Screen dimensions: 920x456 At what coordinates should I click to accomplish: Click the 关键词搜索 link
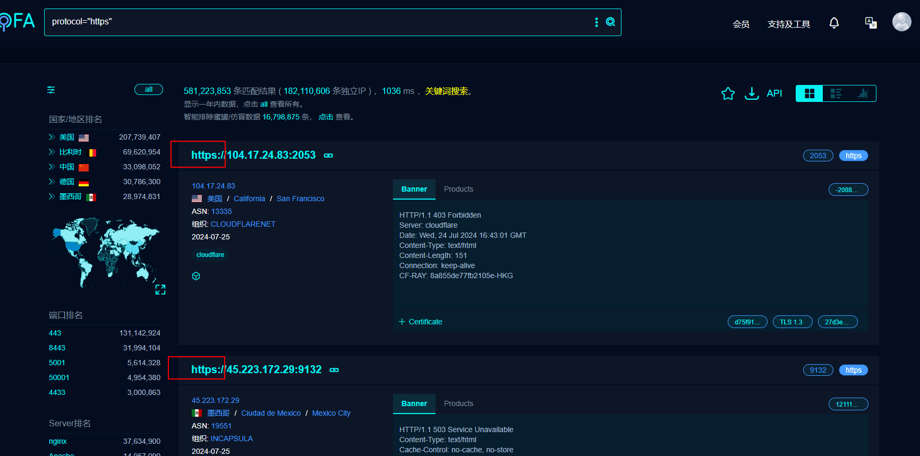tap(447, 91)
